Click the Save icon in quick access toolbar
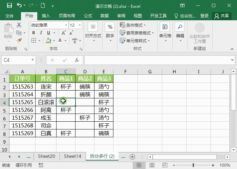 (9, 6)
